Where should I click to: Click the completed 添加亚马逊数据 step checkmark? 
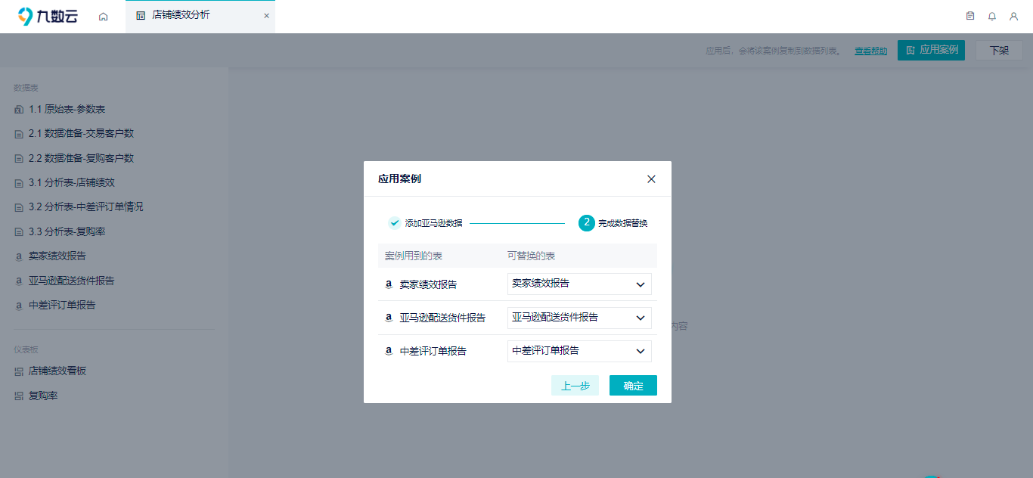[395, 223]
